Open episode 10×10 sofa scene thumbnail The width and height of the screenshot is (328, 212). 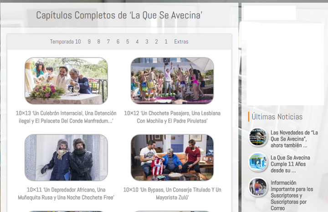tap(172, 158)
